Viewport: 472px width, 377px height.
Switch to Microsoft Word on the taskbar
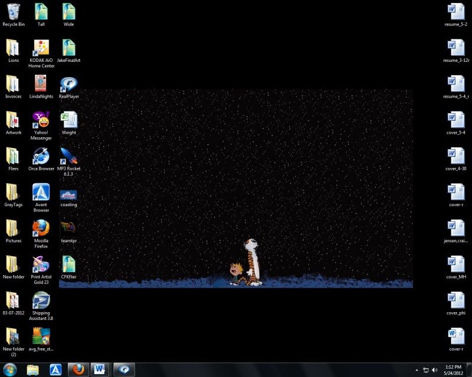pyautogui.click(x=100, y=369)
